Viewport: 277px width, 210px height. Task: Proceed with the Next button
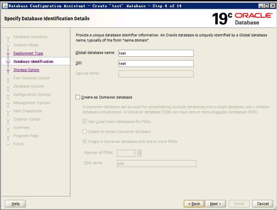point(215,204)
